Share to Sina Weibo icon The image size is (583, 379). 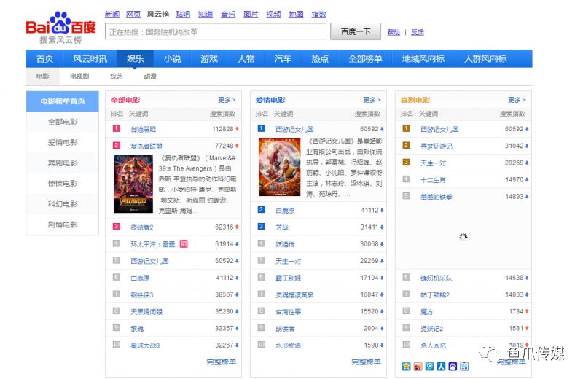click(x=418, y=367)
